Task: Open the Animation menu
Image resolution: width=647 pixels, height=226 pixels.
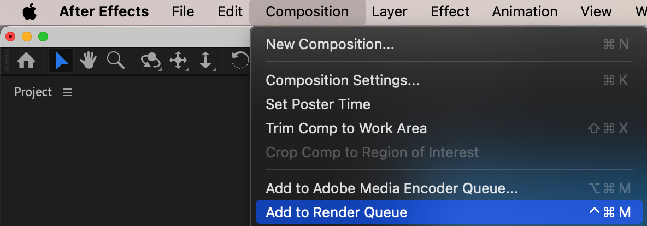Action: (x=525, y=12)
